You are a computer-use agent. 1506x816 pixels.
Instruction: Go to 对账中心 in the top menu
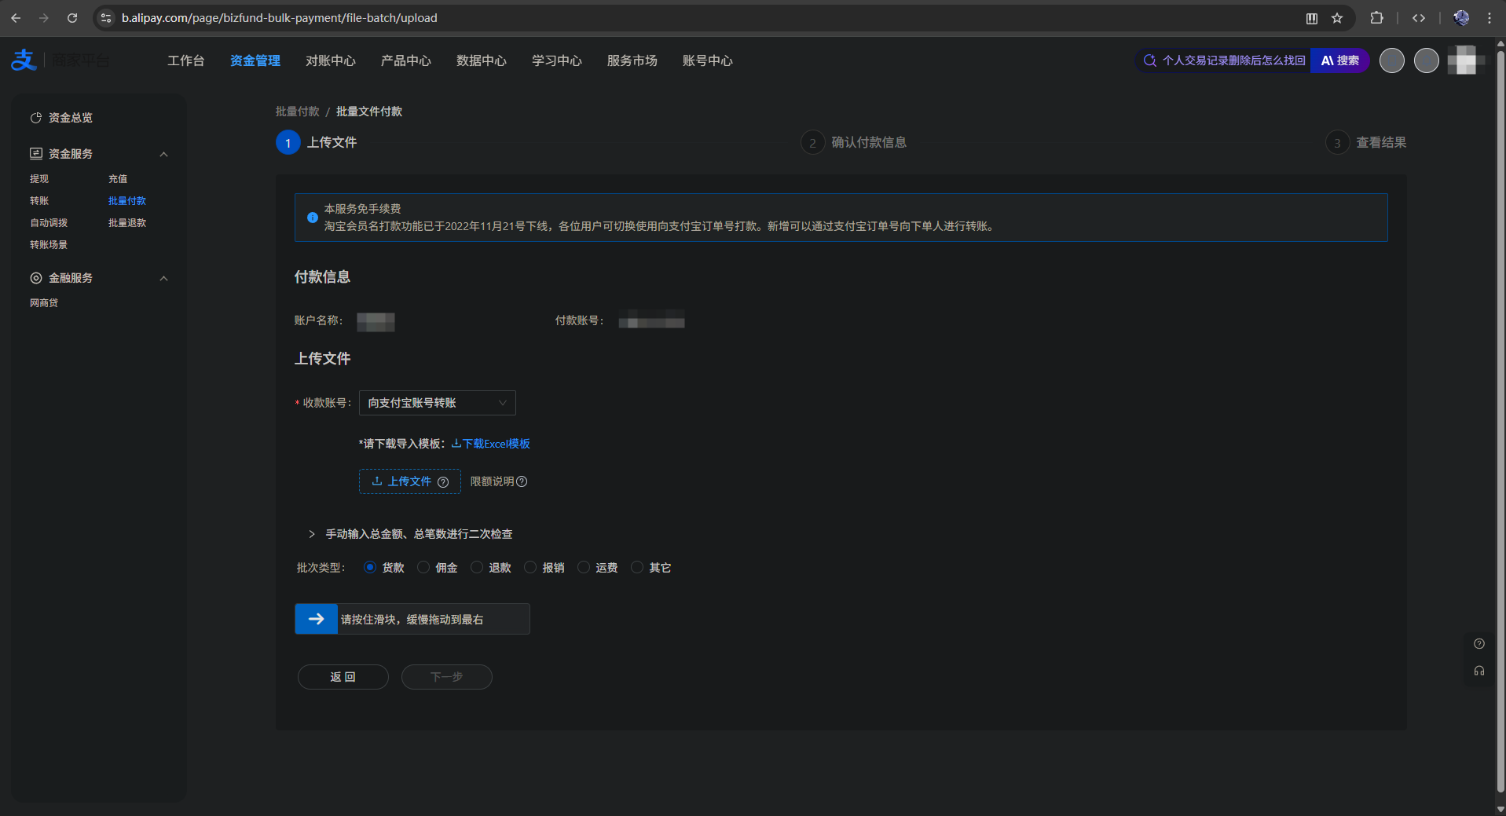click(330, 60)
